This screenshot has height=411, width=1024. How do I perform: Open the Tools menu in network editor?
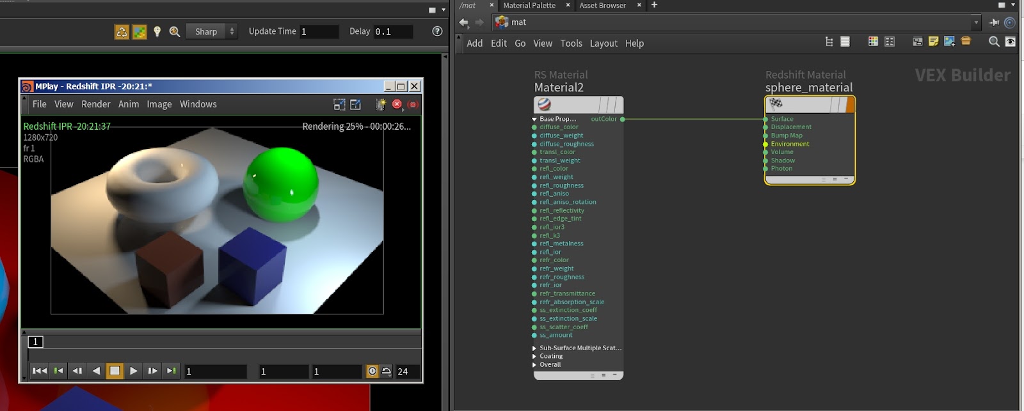pos(572,43)
